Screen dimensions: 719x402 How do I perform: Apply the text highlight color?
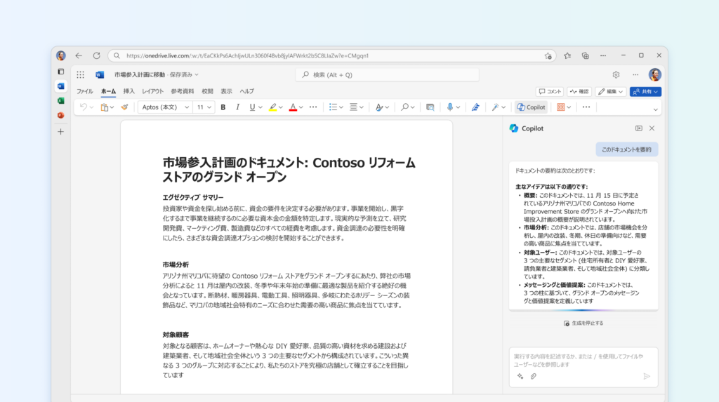pyautogui.click(x=272, y=107)
